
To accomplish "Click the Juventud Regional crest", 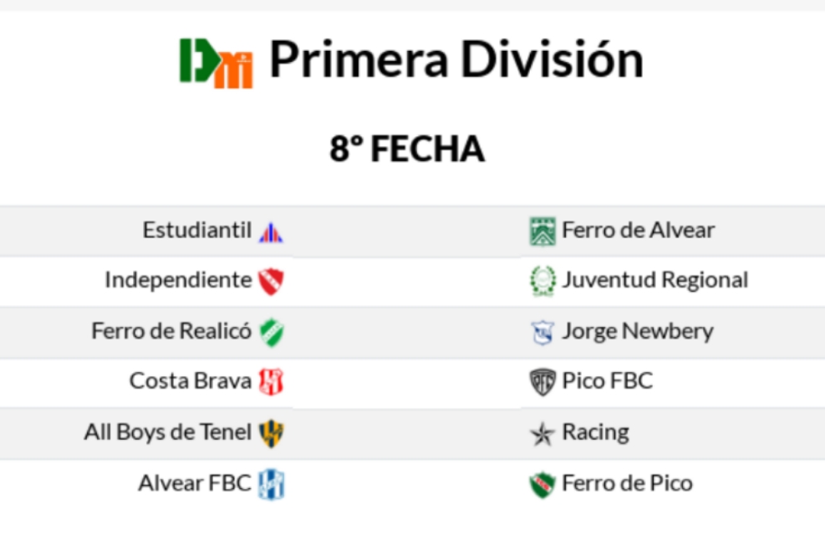I will (542, 281).
